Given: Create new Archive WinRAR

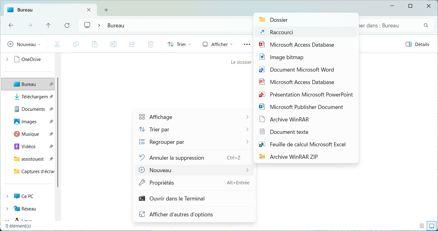Looking at the screenshot, I should (x=306, y=120).
